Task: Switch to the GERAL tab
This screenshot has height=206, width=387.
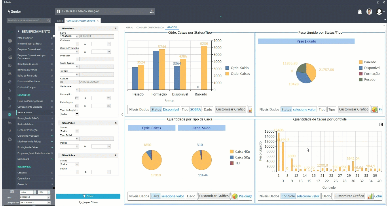Action: click(130, 28)
